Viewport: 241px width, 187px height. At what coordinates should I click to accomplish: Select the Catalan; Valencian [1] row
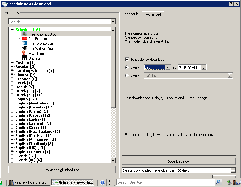(x=35, y=71)
